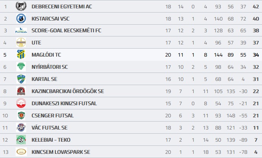Click the Kazincbarcikai Ördögök SE devil logo

click(x=21, y=91)
